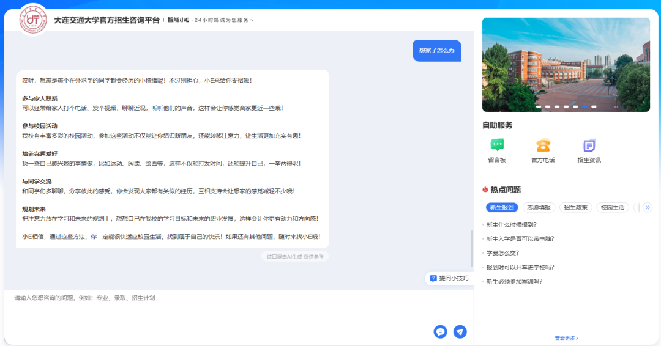Ask 新生必须参加军训吗？
Screen dimensions: 661x346
click(514, 282)
